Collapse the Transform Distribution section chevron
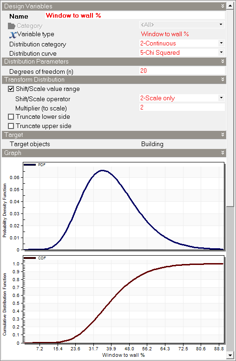This screenshot has height=361, width=236. click(223, 79)
